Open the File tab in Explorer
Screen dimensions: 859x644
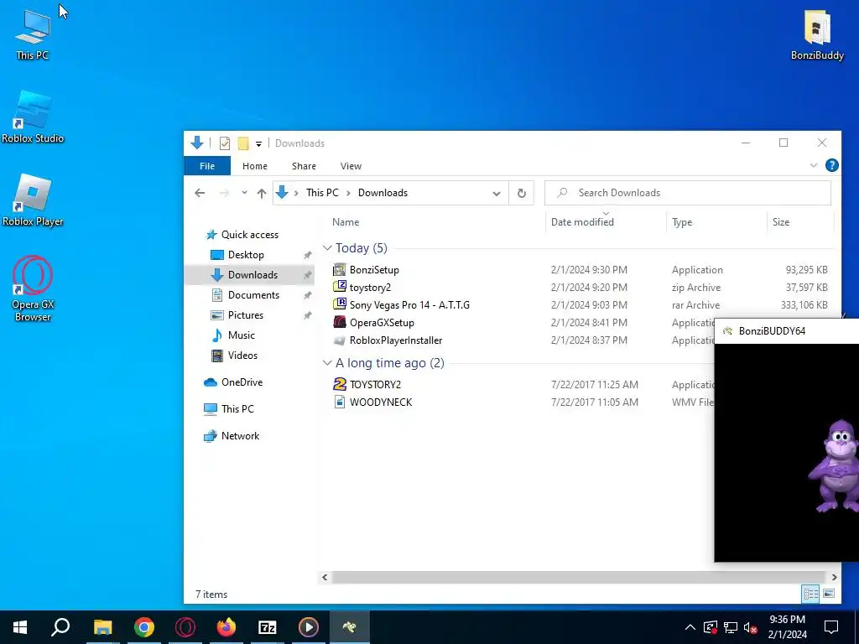click(207, 166)
